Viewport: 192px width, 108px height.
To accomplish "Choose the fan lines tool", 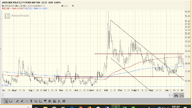I will pyautogui.click(x=59, y=101).
